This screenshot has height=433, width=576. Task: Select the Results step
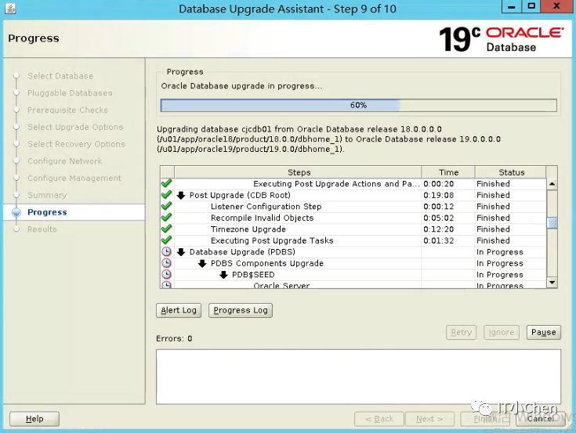(42, 229)
